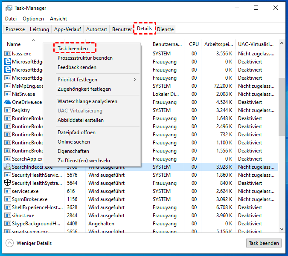Click the OneDrive.exe cloud icon
This screenshot has width=288, height=256.
(x=8, y=102)
